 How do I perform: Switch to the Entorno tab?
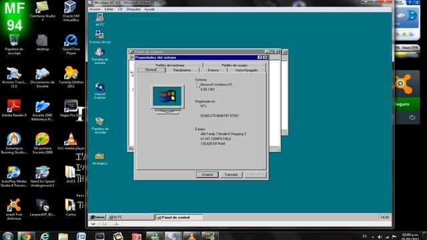pos(213,70)
